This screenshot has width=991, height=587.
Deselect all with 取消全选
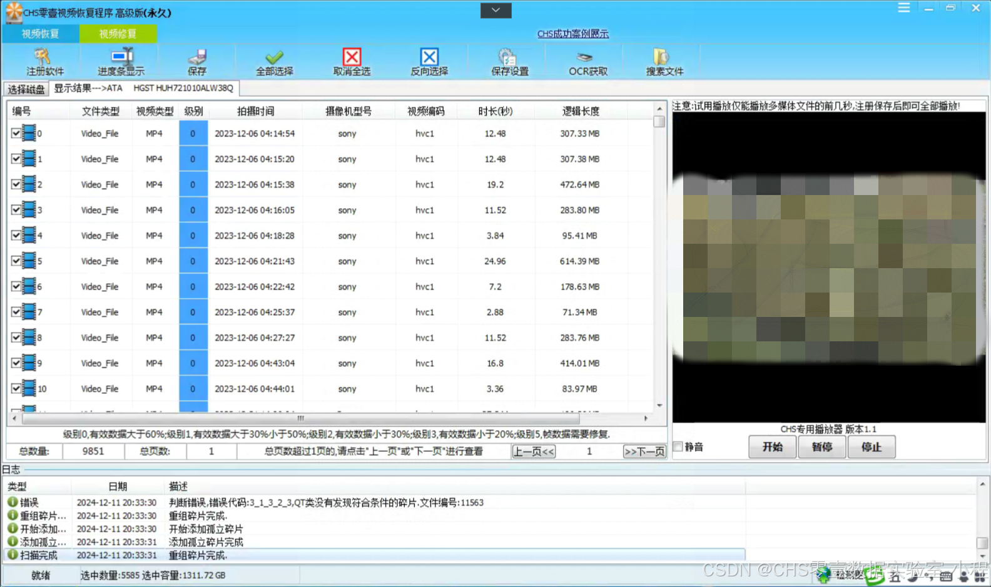click(x=352, y=62)
